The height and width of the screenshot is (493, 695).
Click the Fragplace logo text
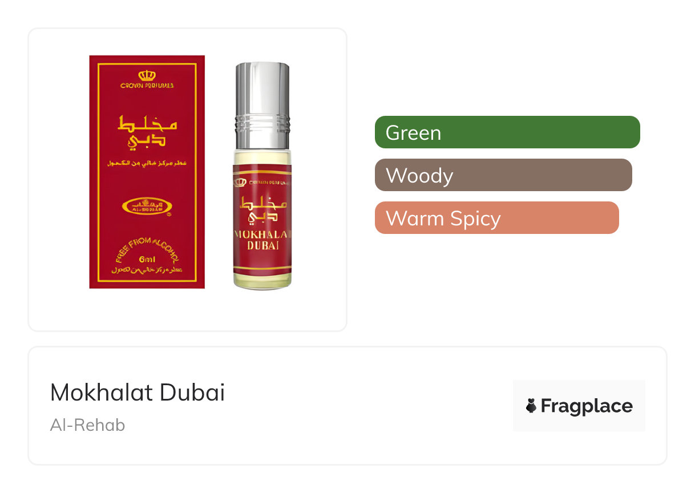[x=587, y=406]
